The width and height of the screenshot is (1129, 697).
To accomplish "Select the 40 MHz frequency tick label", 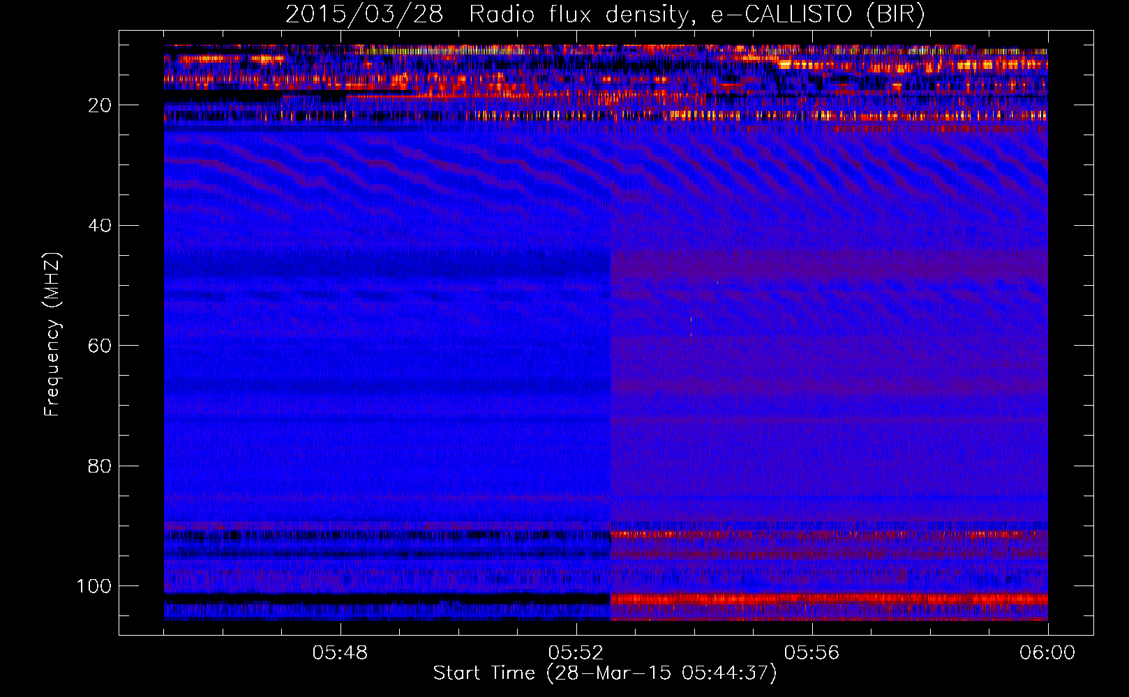I will pos(100,226).
